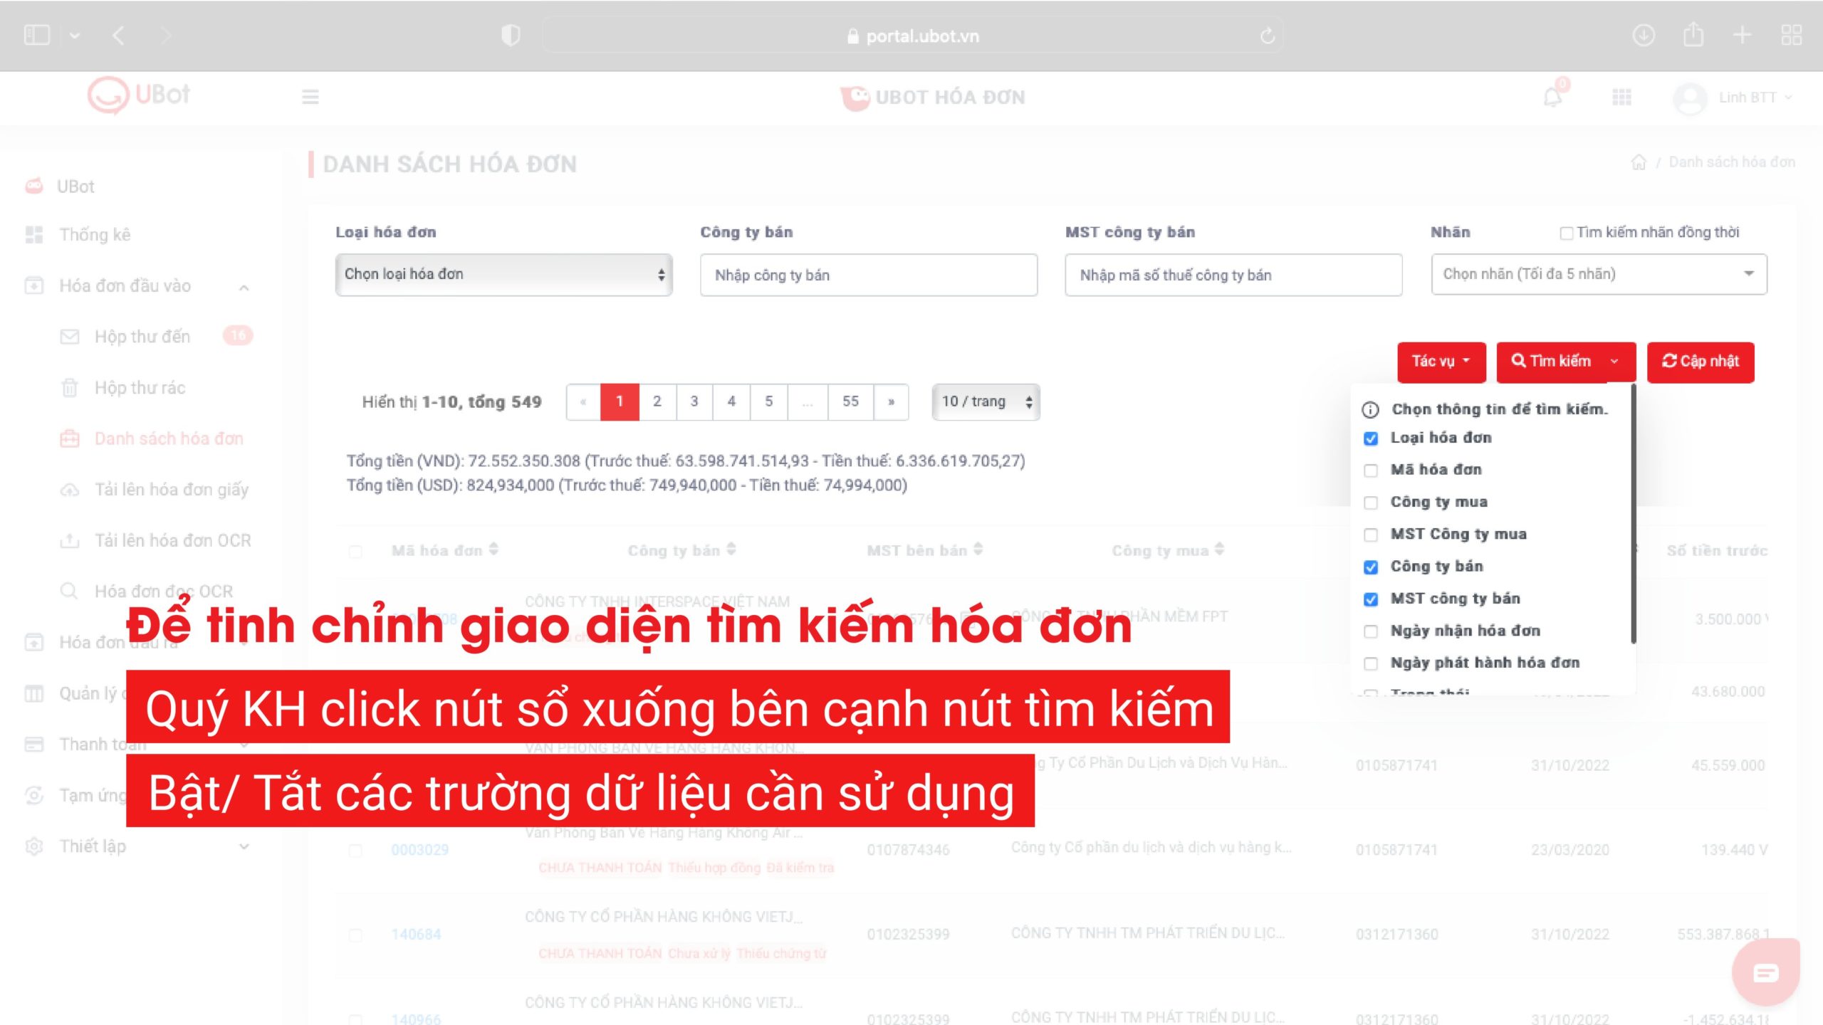Click the home breadcrumb icon
The width and height of the screenshot is (1823, 1025).
1639,163
